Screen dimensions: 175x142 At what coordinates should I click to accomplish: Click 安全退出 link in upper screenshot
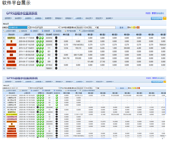tap(160, 13)
